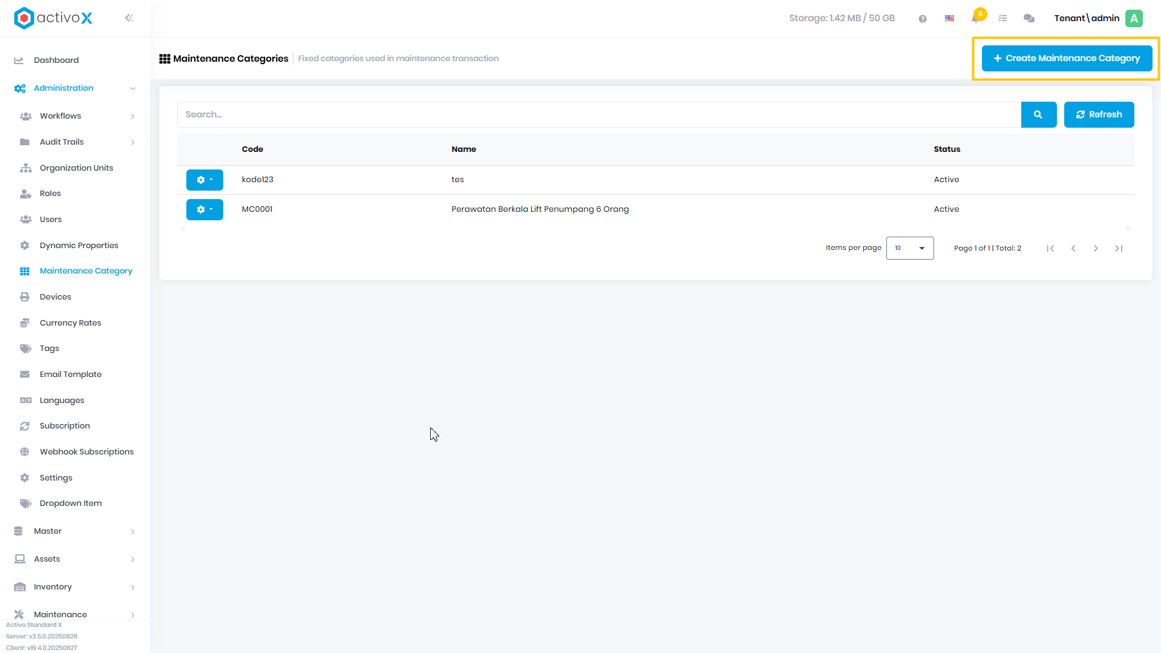
Task: Open the help question mark icon
Action: click(x=923, y=19)
